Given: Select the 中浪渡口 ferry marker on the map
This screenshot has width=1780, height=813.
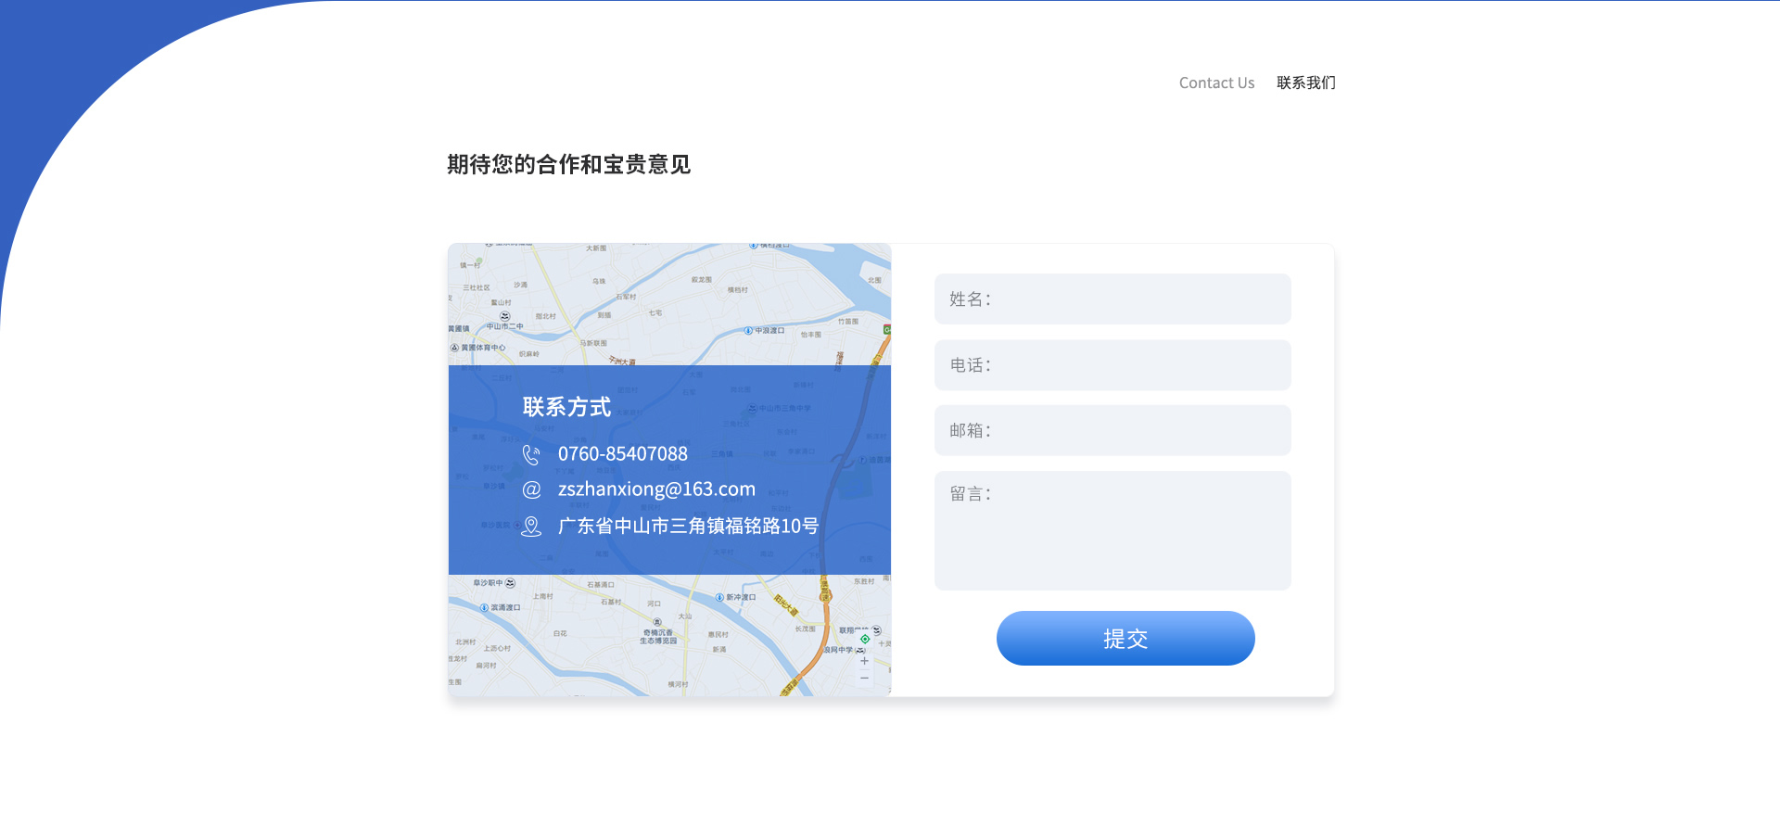Looking at the screenshot, I should point(748,331).
